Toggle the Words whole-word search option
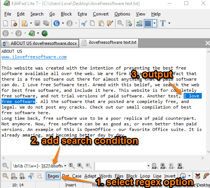 [x=106, y=176]
